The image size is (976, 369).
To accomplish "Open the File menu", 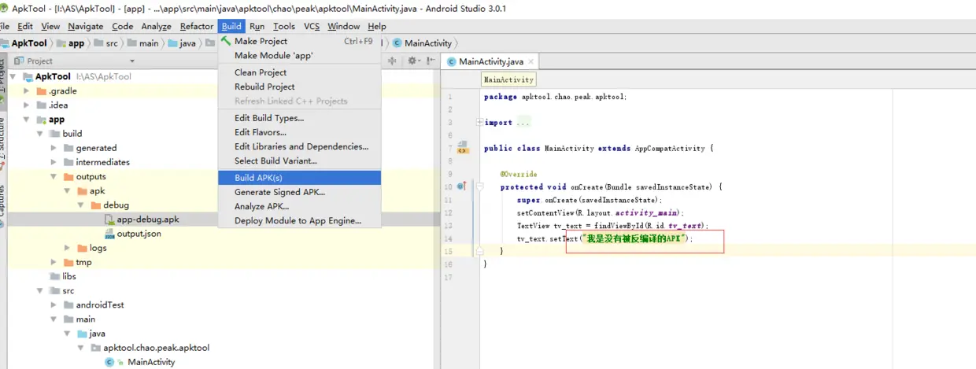I will pos(5,26).
